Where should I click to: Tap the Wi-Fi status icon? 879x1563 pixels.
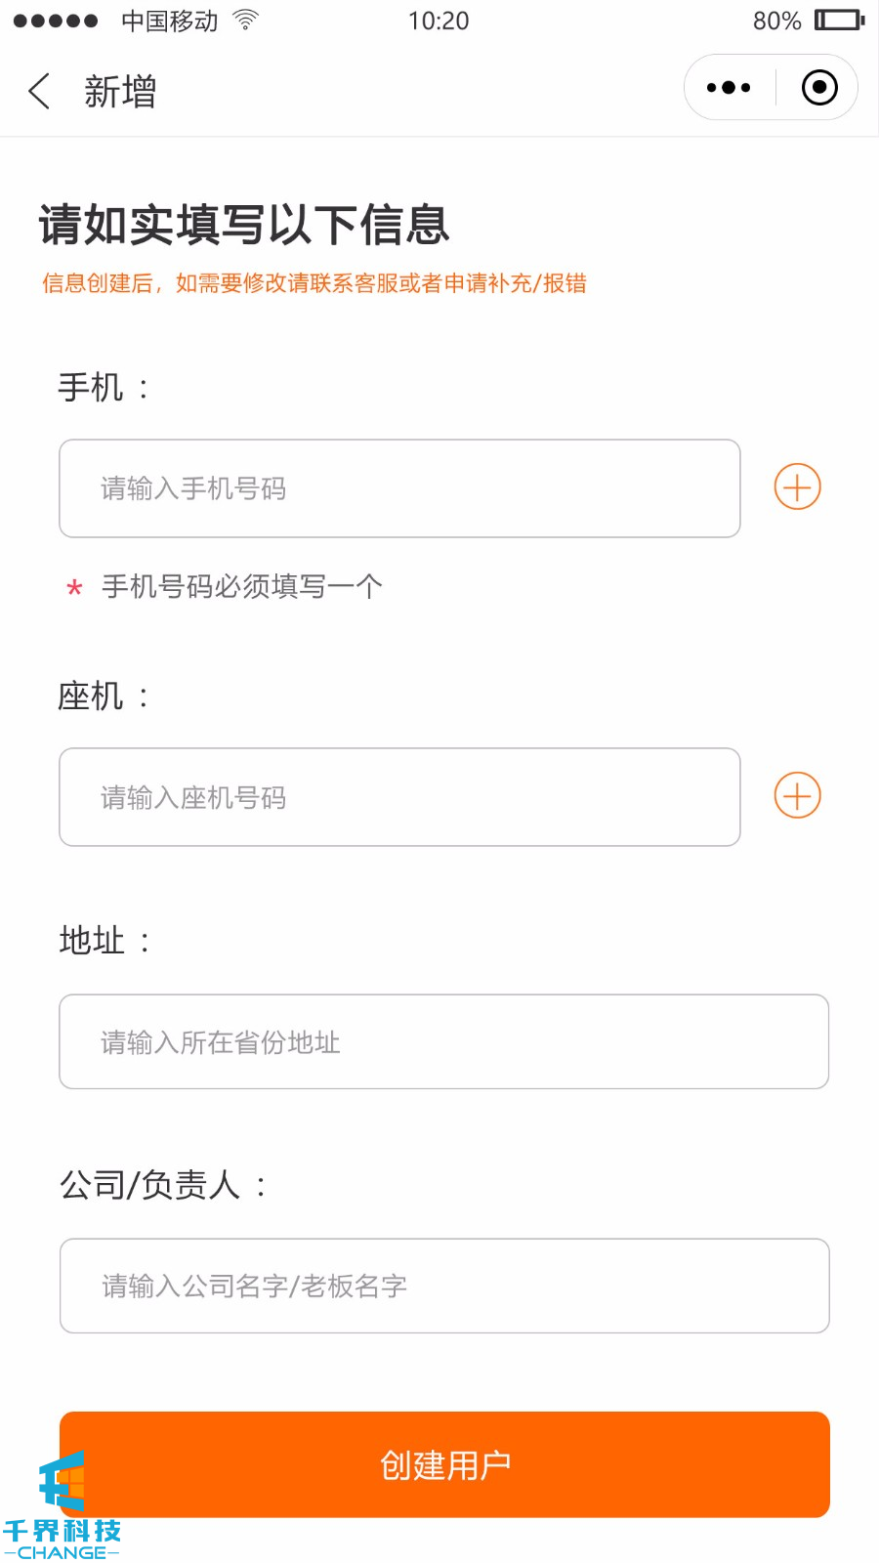click(x=245, y=20)
